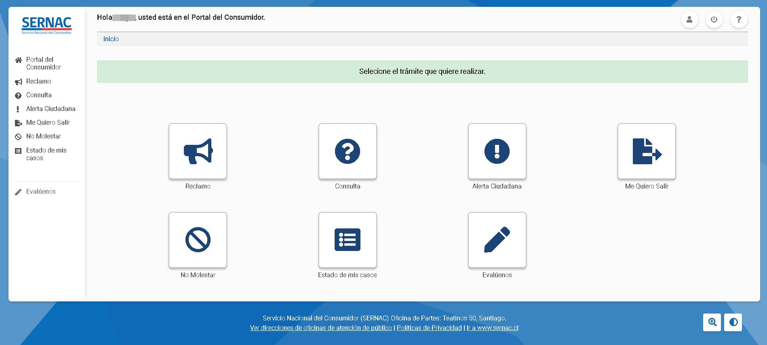Open the Consulta question mark tile
Image resolution: width=767 pixels, height=345 pixels.
point(348,151)
